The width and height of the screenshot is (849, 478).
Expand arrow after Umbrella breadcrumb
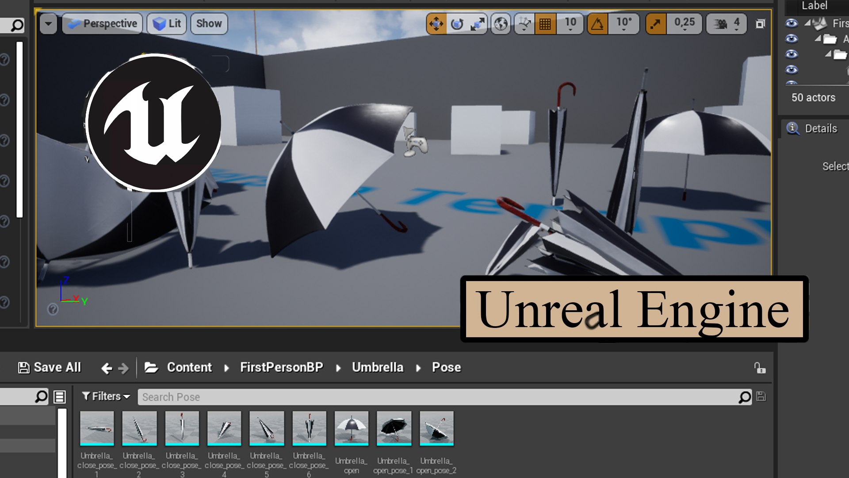418,368
